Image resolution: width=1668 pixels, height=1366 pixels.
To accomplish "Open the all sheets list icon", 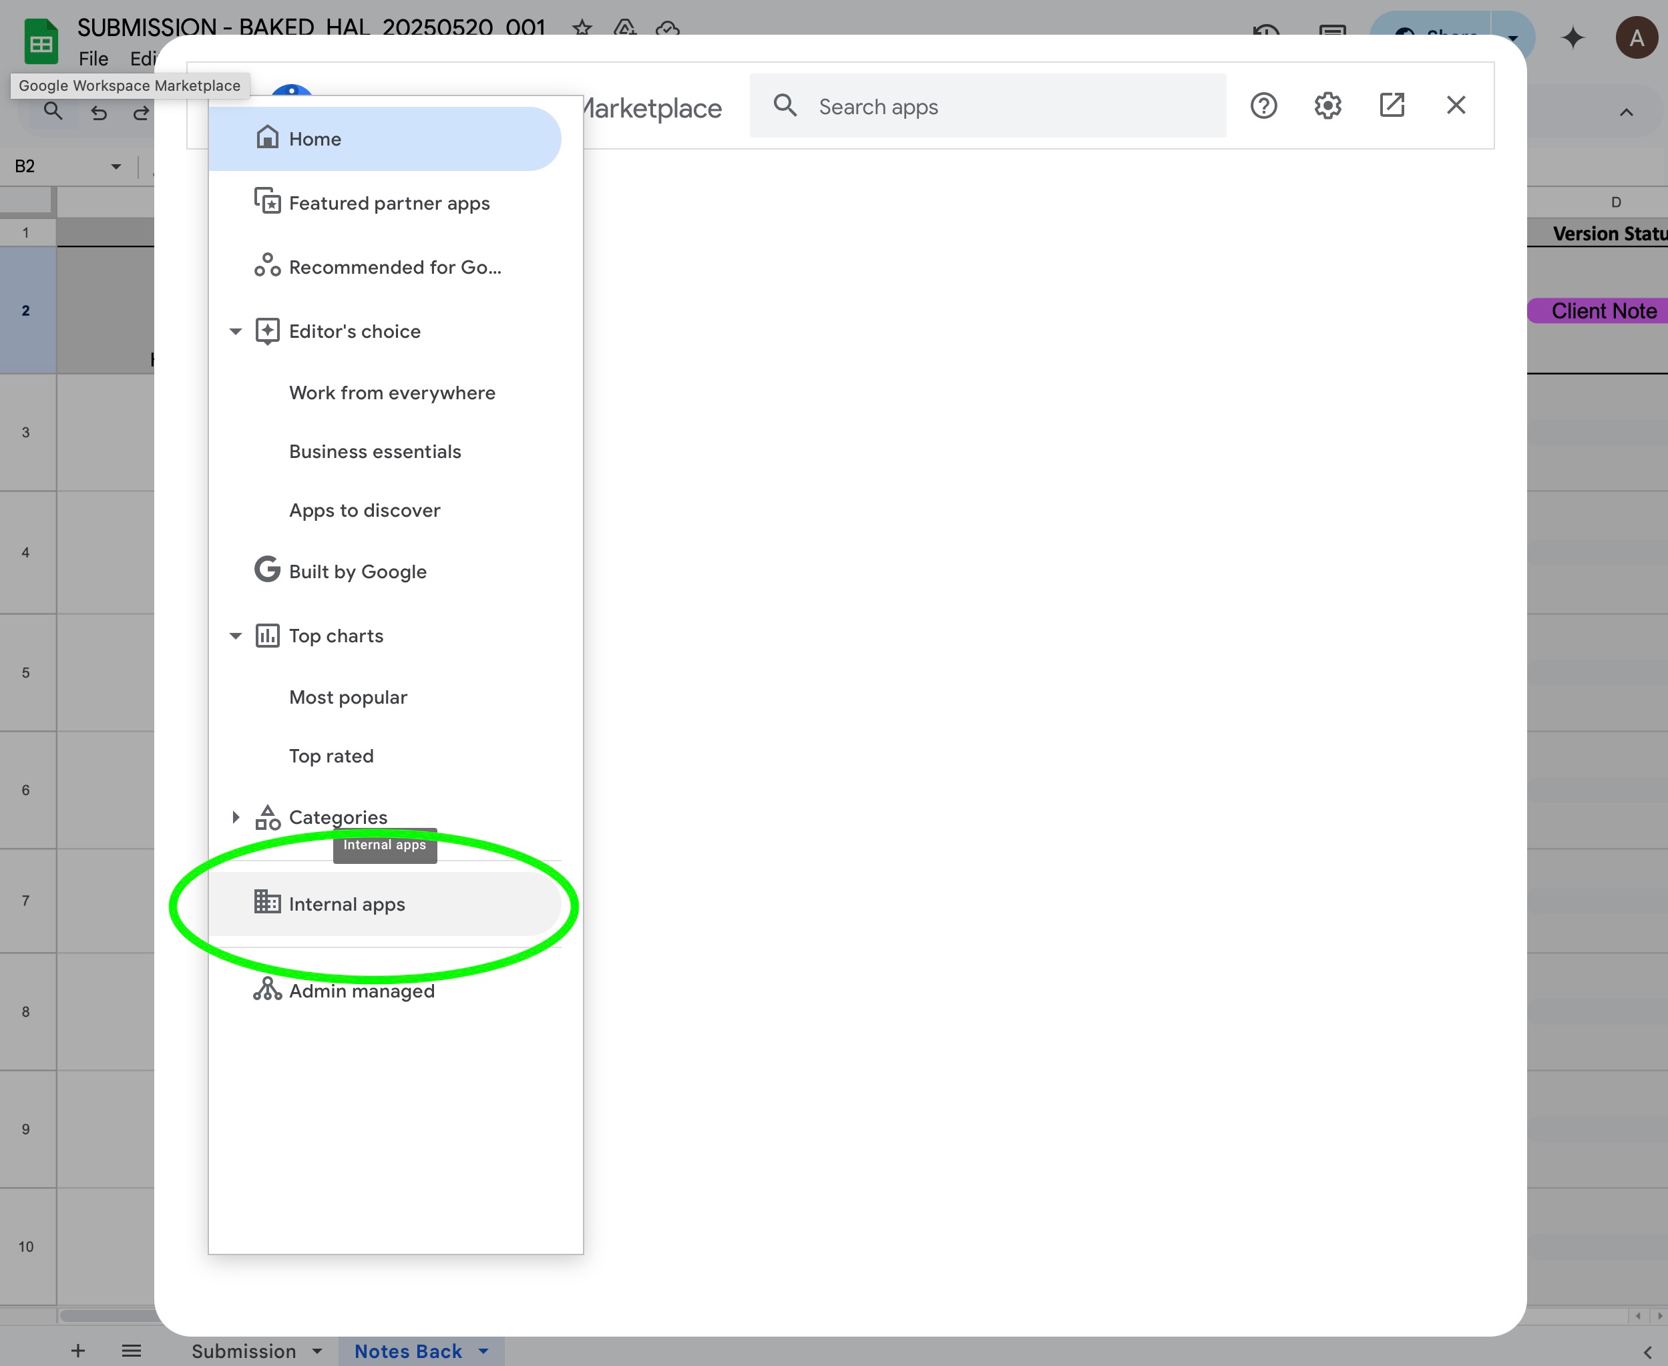I will coord(132,1351).
